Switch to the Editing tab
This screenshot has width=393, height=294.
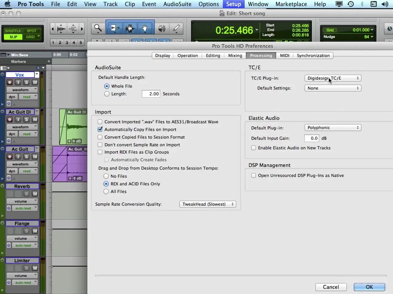point(213,55)
